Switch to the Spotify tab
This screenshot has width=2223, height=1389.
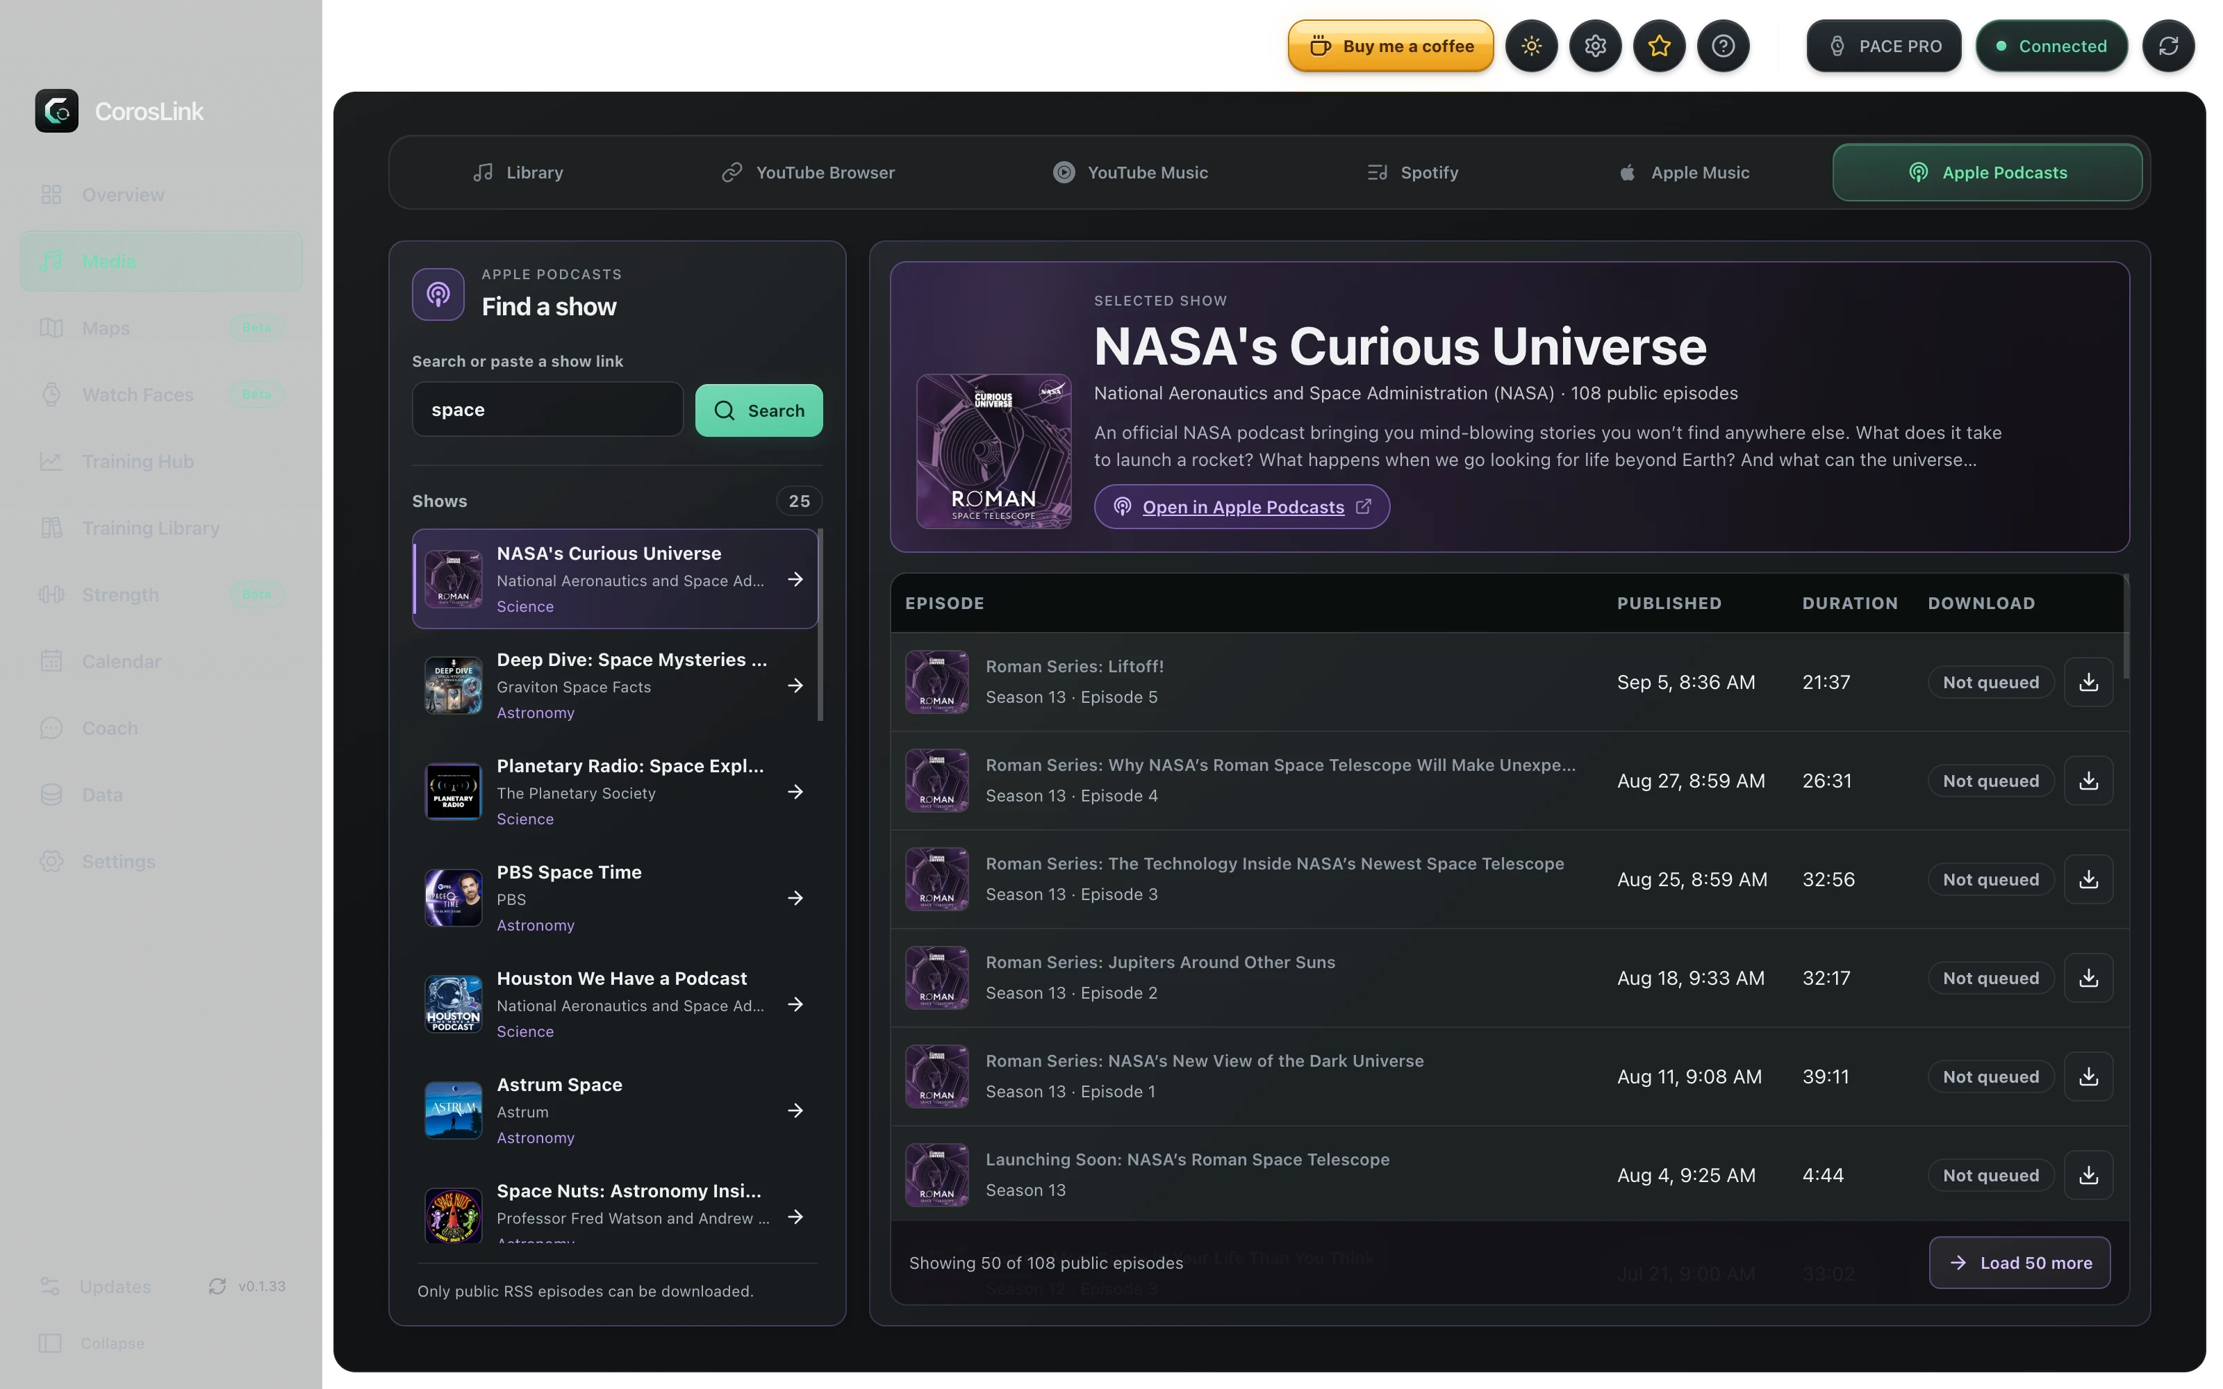[1412, 173]
